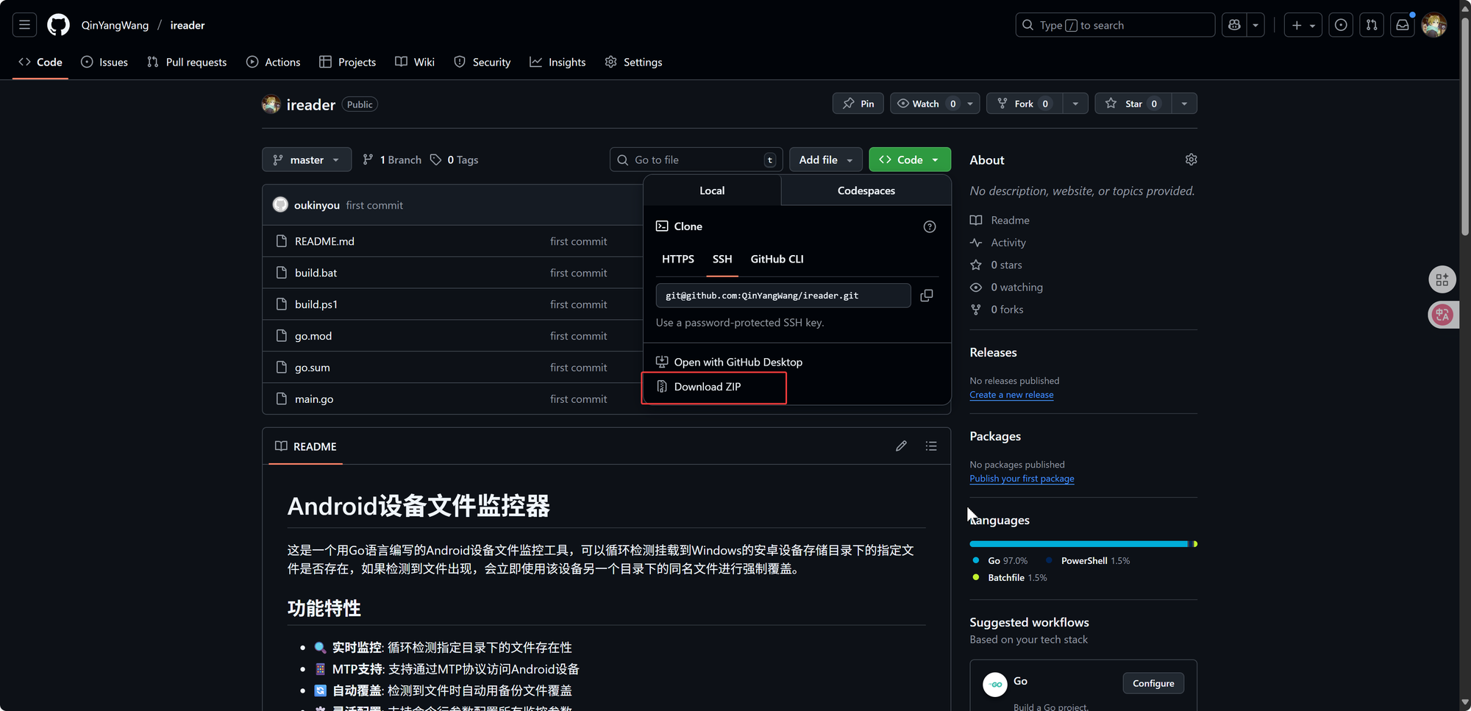Open the About settings gear icon
This screenshot has height=711, width=1471.
[1191, 160]
